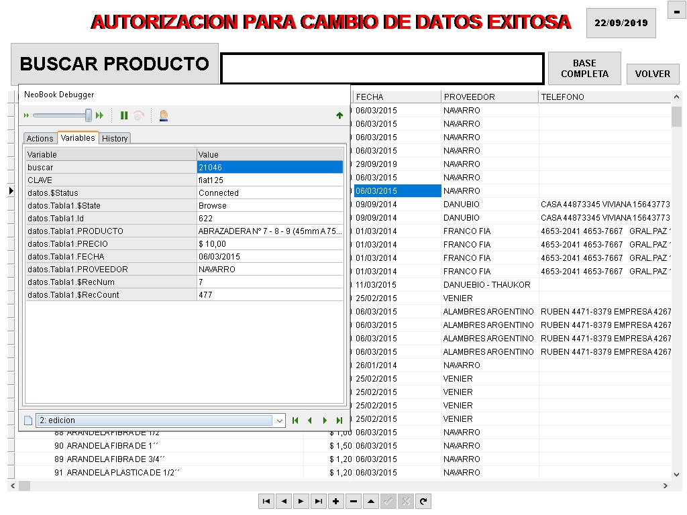
Task: Switch to the History tab
Action: 115,138
